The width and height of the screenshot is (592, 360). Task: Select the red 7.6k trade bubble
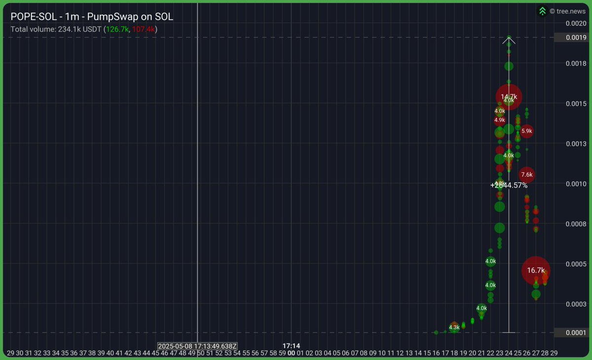[527, 175]
